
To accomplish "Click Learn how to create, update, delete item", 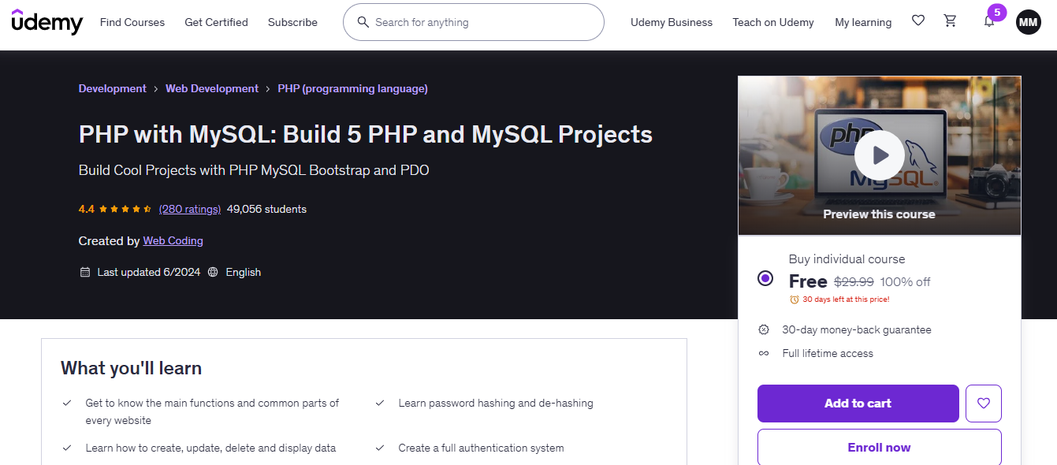I will pyautogui.click(x=210, y=448).
